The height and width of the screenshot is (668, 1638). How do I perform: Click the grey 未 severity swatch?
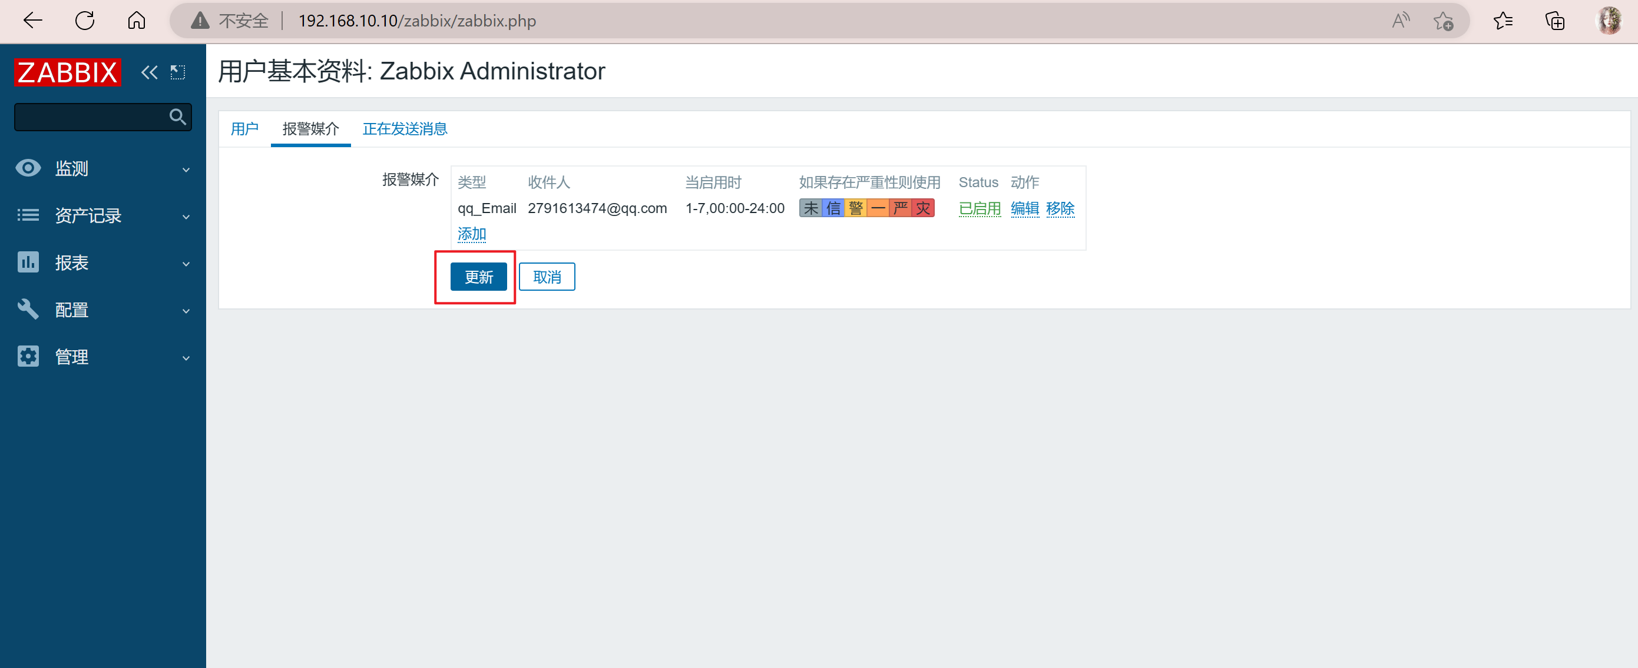[x=810, y=208]
